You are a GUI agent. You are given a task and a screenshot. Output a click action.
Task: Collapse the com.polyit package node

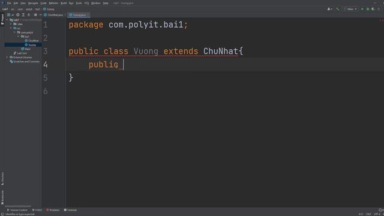click(x=14, y=32)
